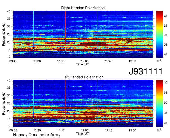Click 20 MHz frequency tick of Left Handed plot

pos(9,111)
